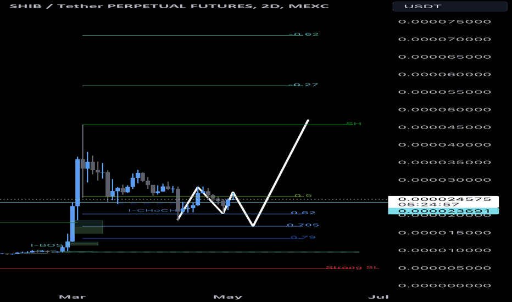
Task: Select the green SH swing high label
Action: coord(354,124)
